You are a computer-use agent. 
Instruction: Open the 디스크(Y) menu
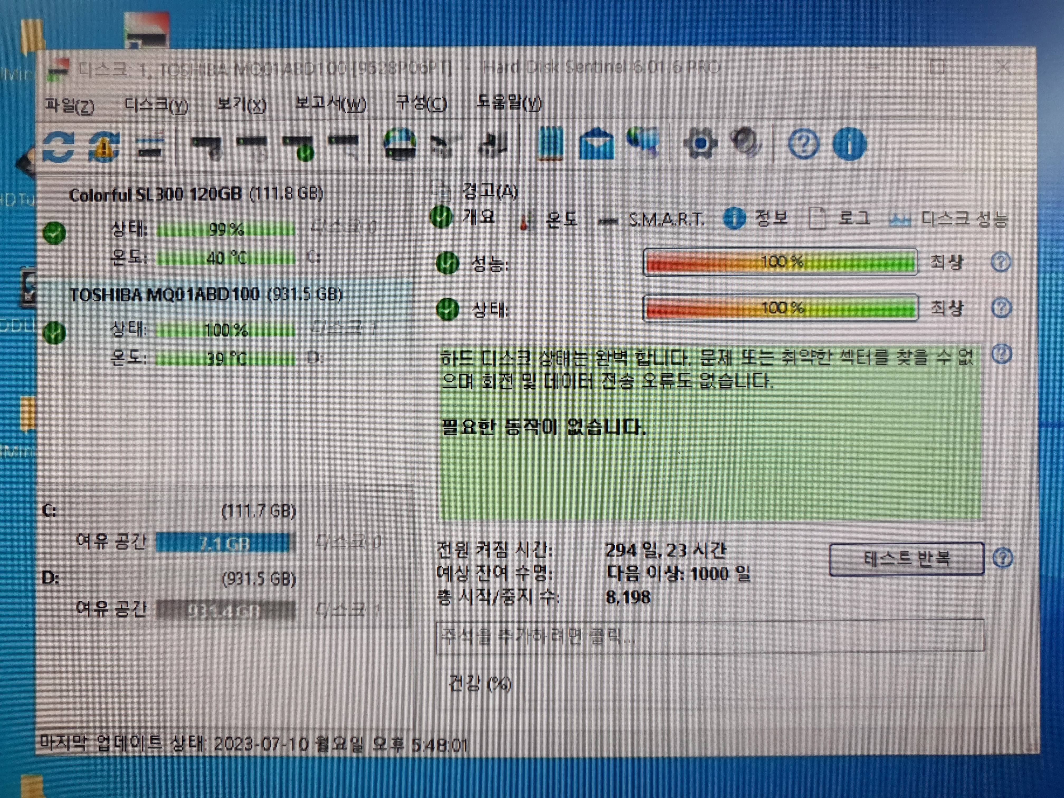pos(156,104)
